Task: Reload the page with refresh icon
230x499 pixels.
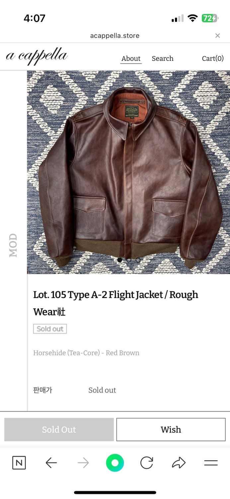Action: pyautogui.click(x=147, y=463)
